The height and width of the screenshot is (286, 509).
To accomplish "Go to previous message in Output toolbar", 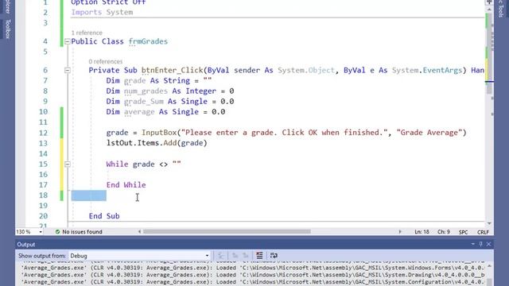I will coord(235,256).
